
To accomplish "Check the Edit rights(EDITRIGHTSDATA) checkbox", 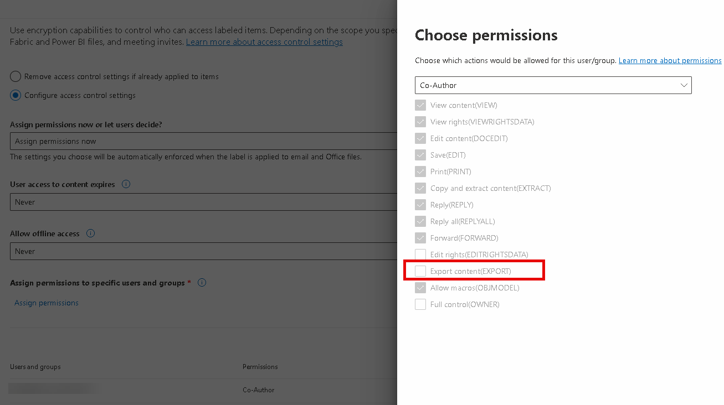I will (420, 255).
